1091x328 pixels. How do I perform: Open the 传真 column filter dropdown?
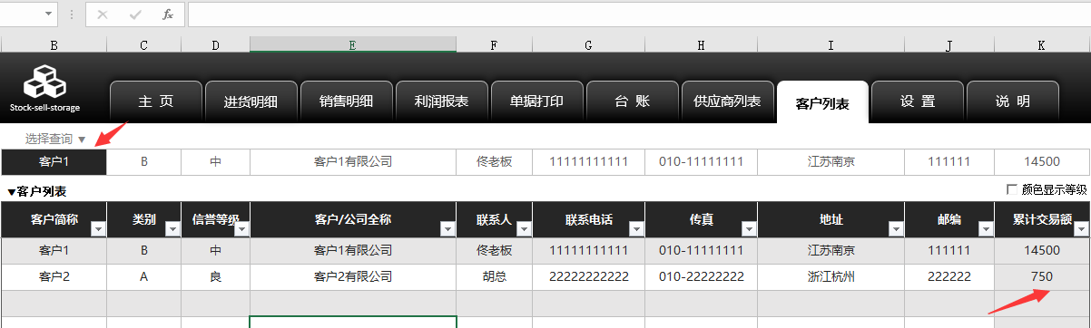pyautogui.click(x=749, y=230)
